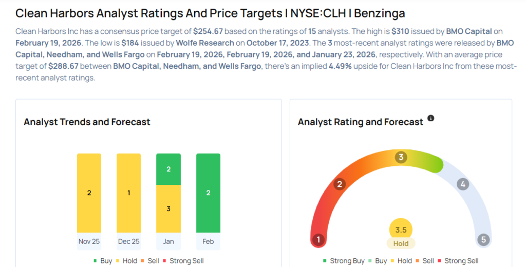Click the yellow Jan hold bar segment
The image size is (526, 267).
pos(168,208)
